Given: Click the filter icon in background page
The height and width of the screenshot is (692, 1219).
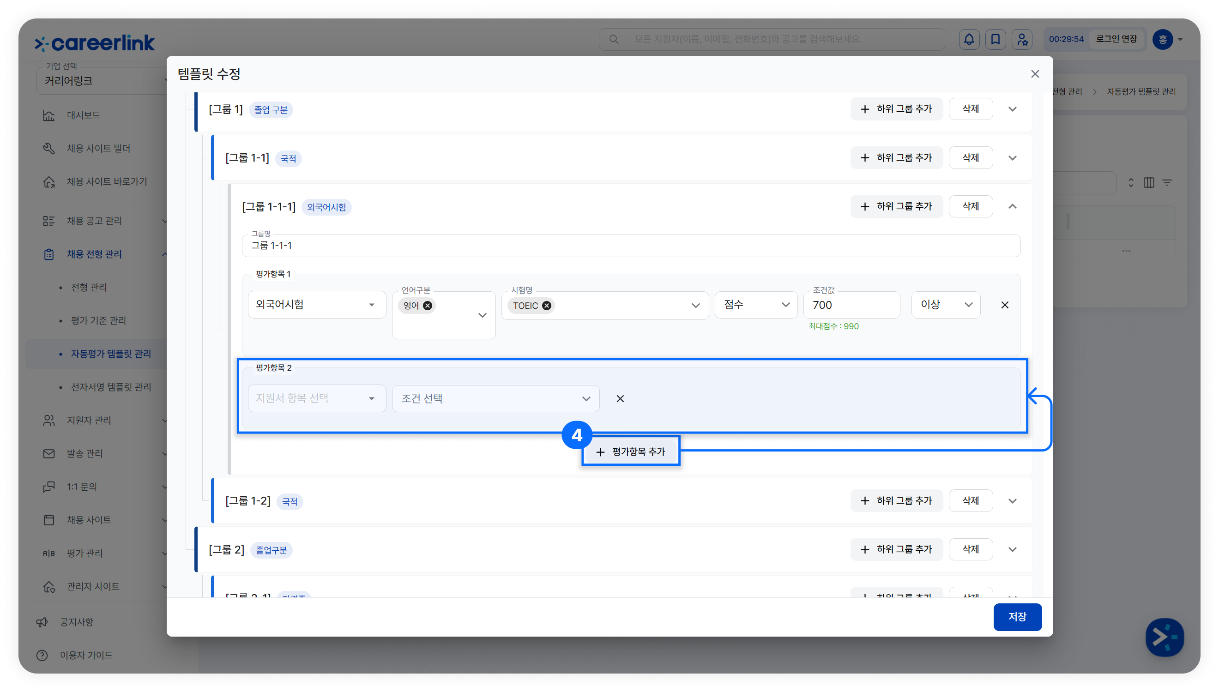Looking at the screenshot, I should tap(1167, 182).
